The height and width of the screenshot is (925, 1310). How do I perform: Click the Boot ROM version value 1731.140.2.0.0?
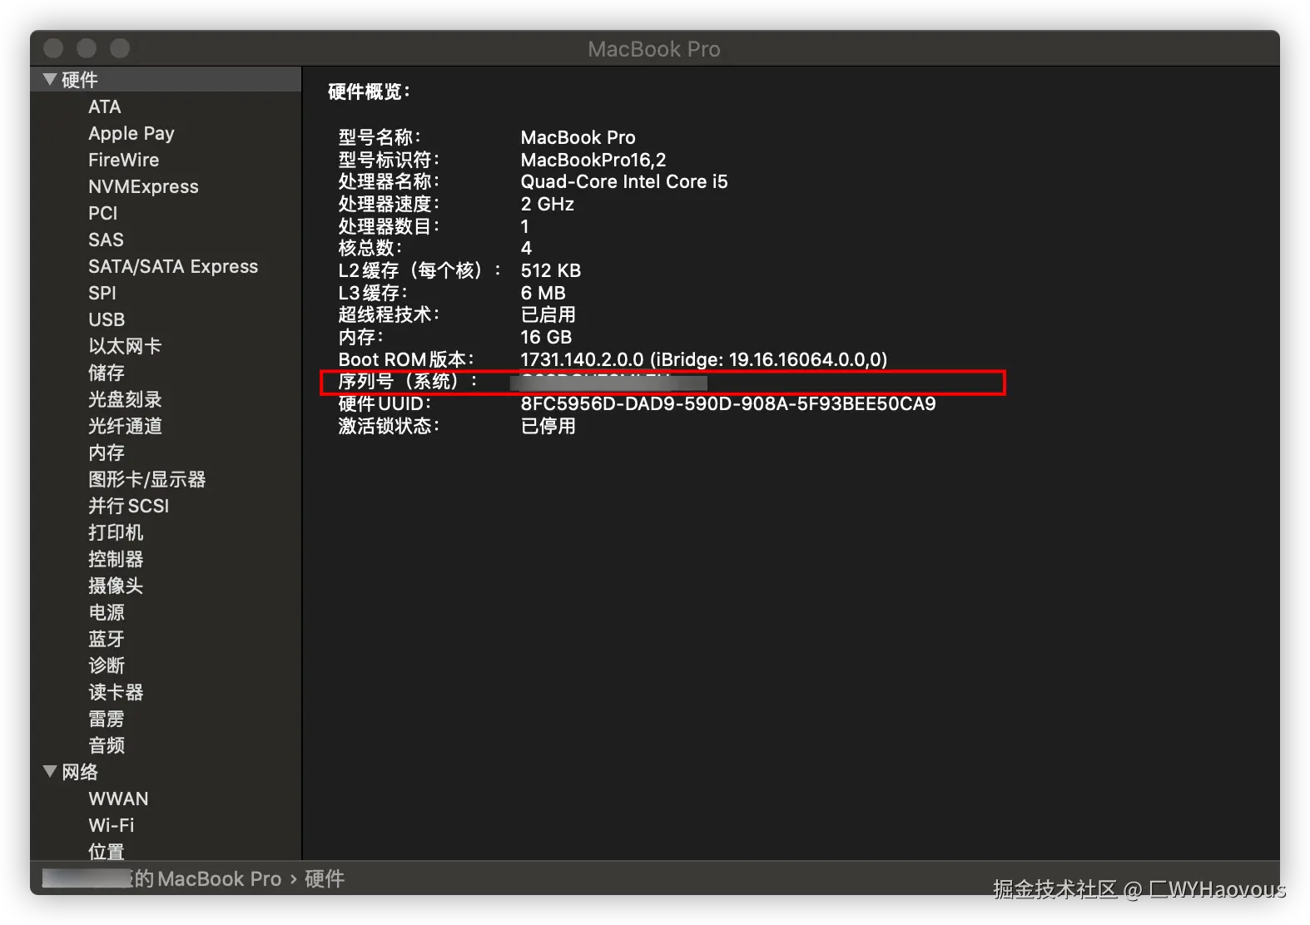704,359
